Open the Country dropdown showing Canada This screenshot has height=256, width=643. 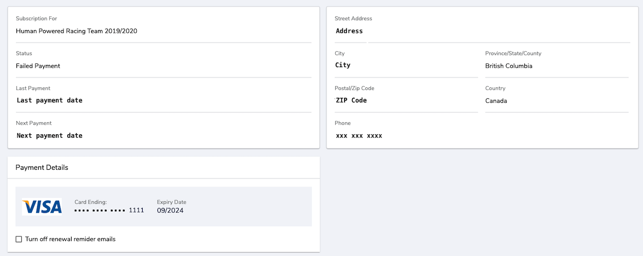point(556,101)
